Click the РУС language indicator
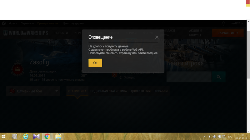This screenshot has width=250, height=140. [x=230, y=137]
